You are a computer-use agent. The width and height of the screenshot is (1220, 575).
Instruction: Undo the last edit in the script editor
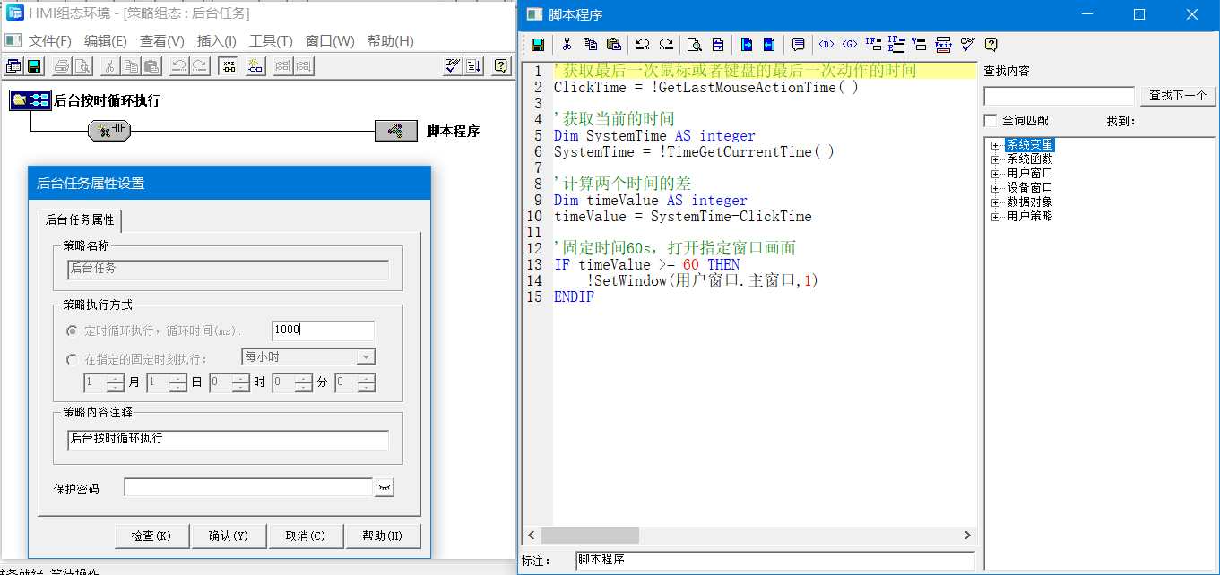tap(643, 45)
